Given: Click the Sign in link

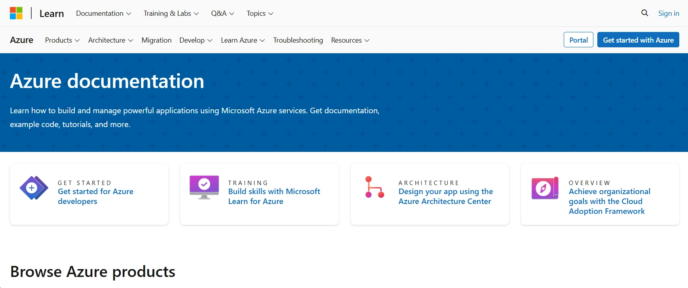Looking at the screenshot, I should tap(669, 13).
